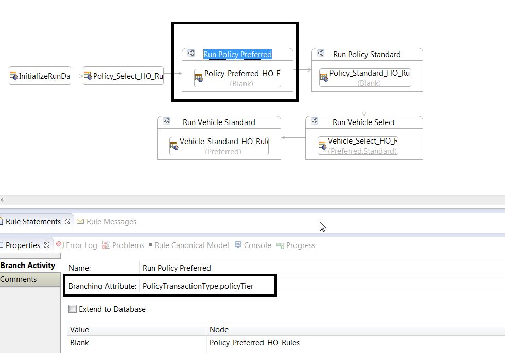Click the left arrow of horizontal scrollbar
Image resolution: width=505 pixels, height=353 pixels.
[2, 200]
